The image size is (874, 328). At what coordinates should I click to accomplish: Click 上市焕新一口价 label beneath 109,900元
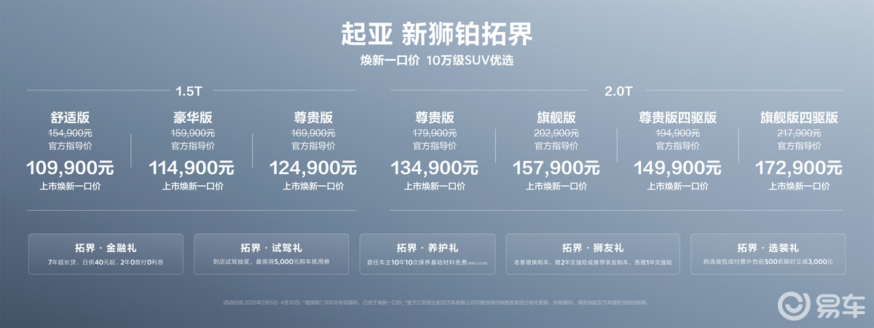70,187
